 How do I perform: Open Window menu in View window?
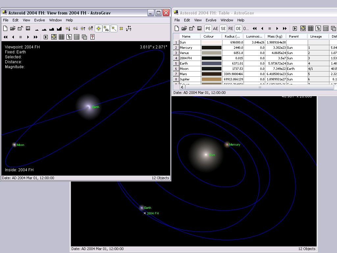coord(55,20)
